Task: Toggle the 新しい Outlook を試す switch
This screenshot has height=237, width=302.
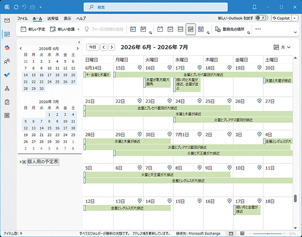Action: 261,18
